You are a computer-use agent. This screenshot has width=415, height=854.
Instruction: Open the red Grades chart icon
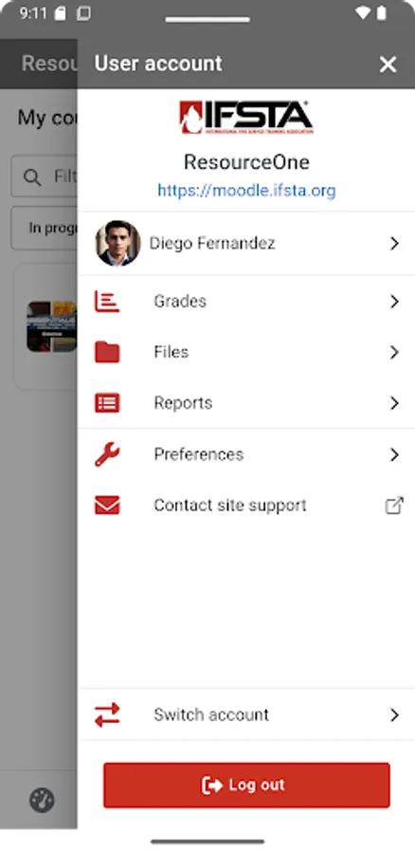[x=107, y=301]
